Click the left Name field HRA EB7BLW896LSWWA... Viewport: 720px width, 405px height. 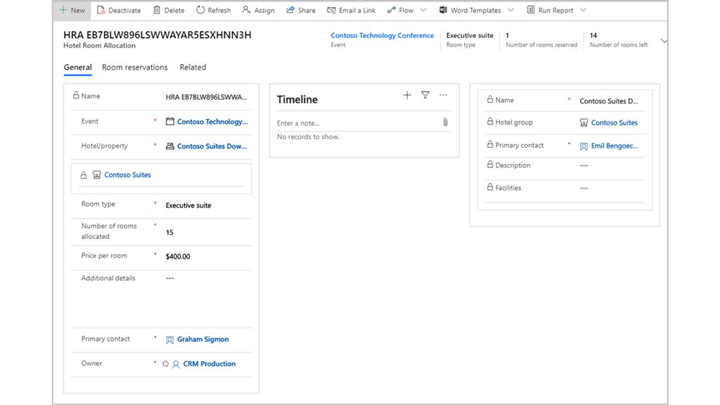206,97
